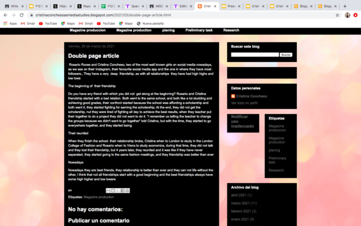The height and width of the screenshot is (226, 361).
Task: Go back to the previous page
Action: tap(6, 15)
